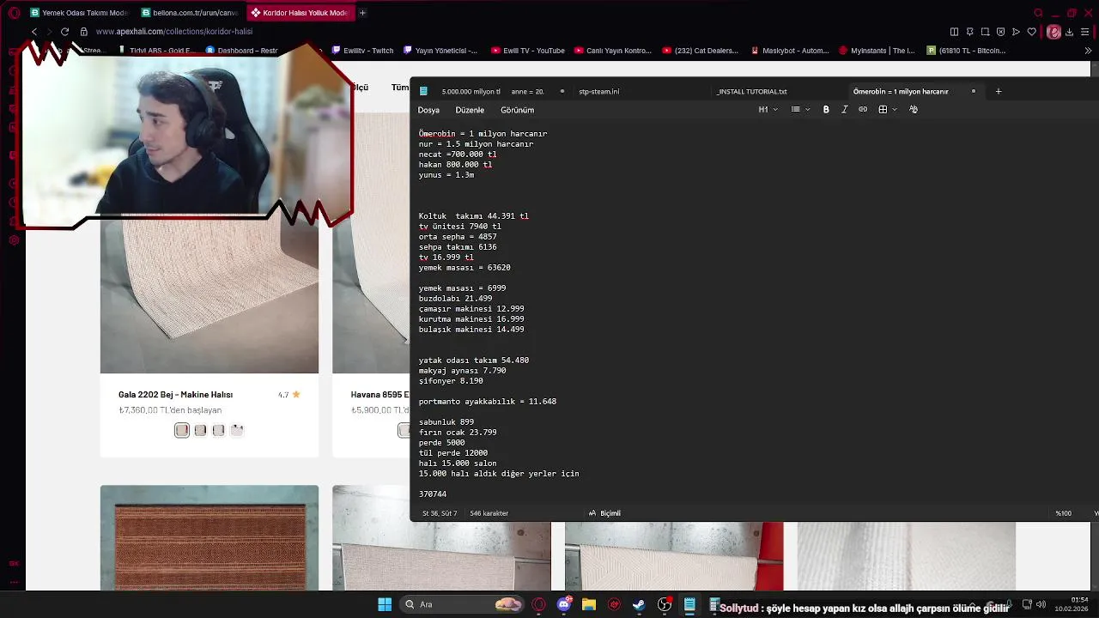The image size is (1099, 618).
Task: Click the line 'portmanto ayakkabılık = 11.648'
Action: [x=488, y=402]
